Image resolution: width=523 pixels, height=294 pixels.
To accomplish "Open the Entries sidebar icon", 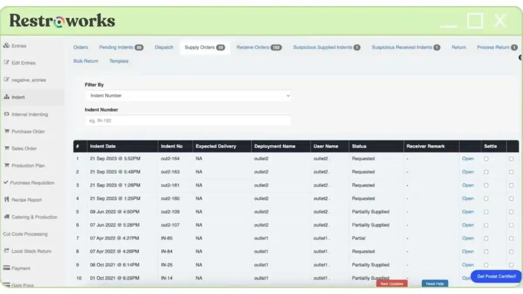I will tap(7, 46).
